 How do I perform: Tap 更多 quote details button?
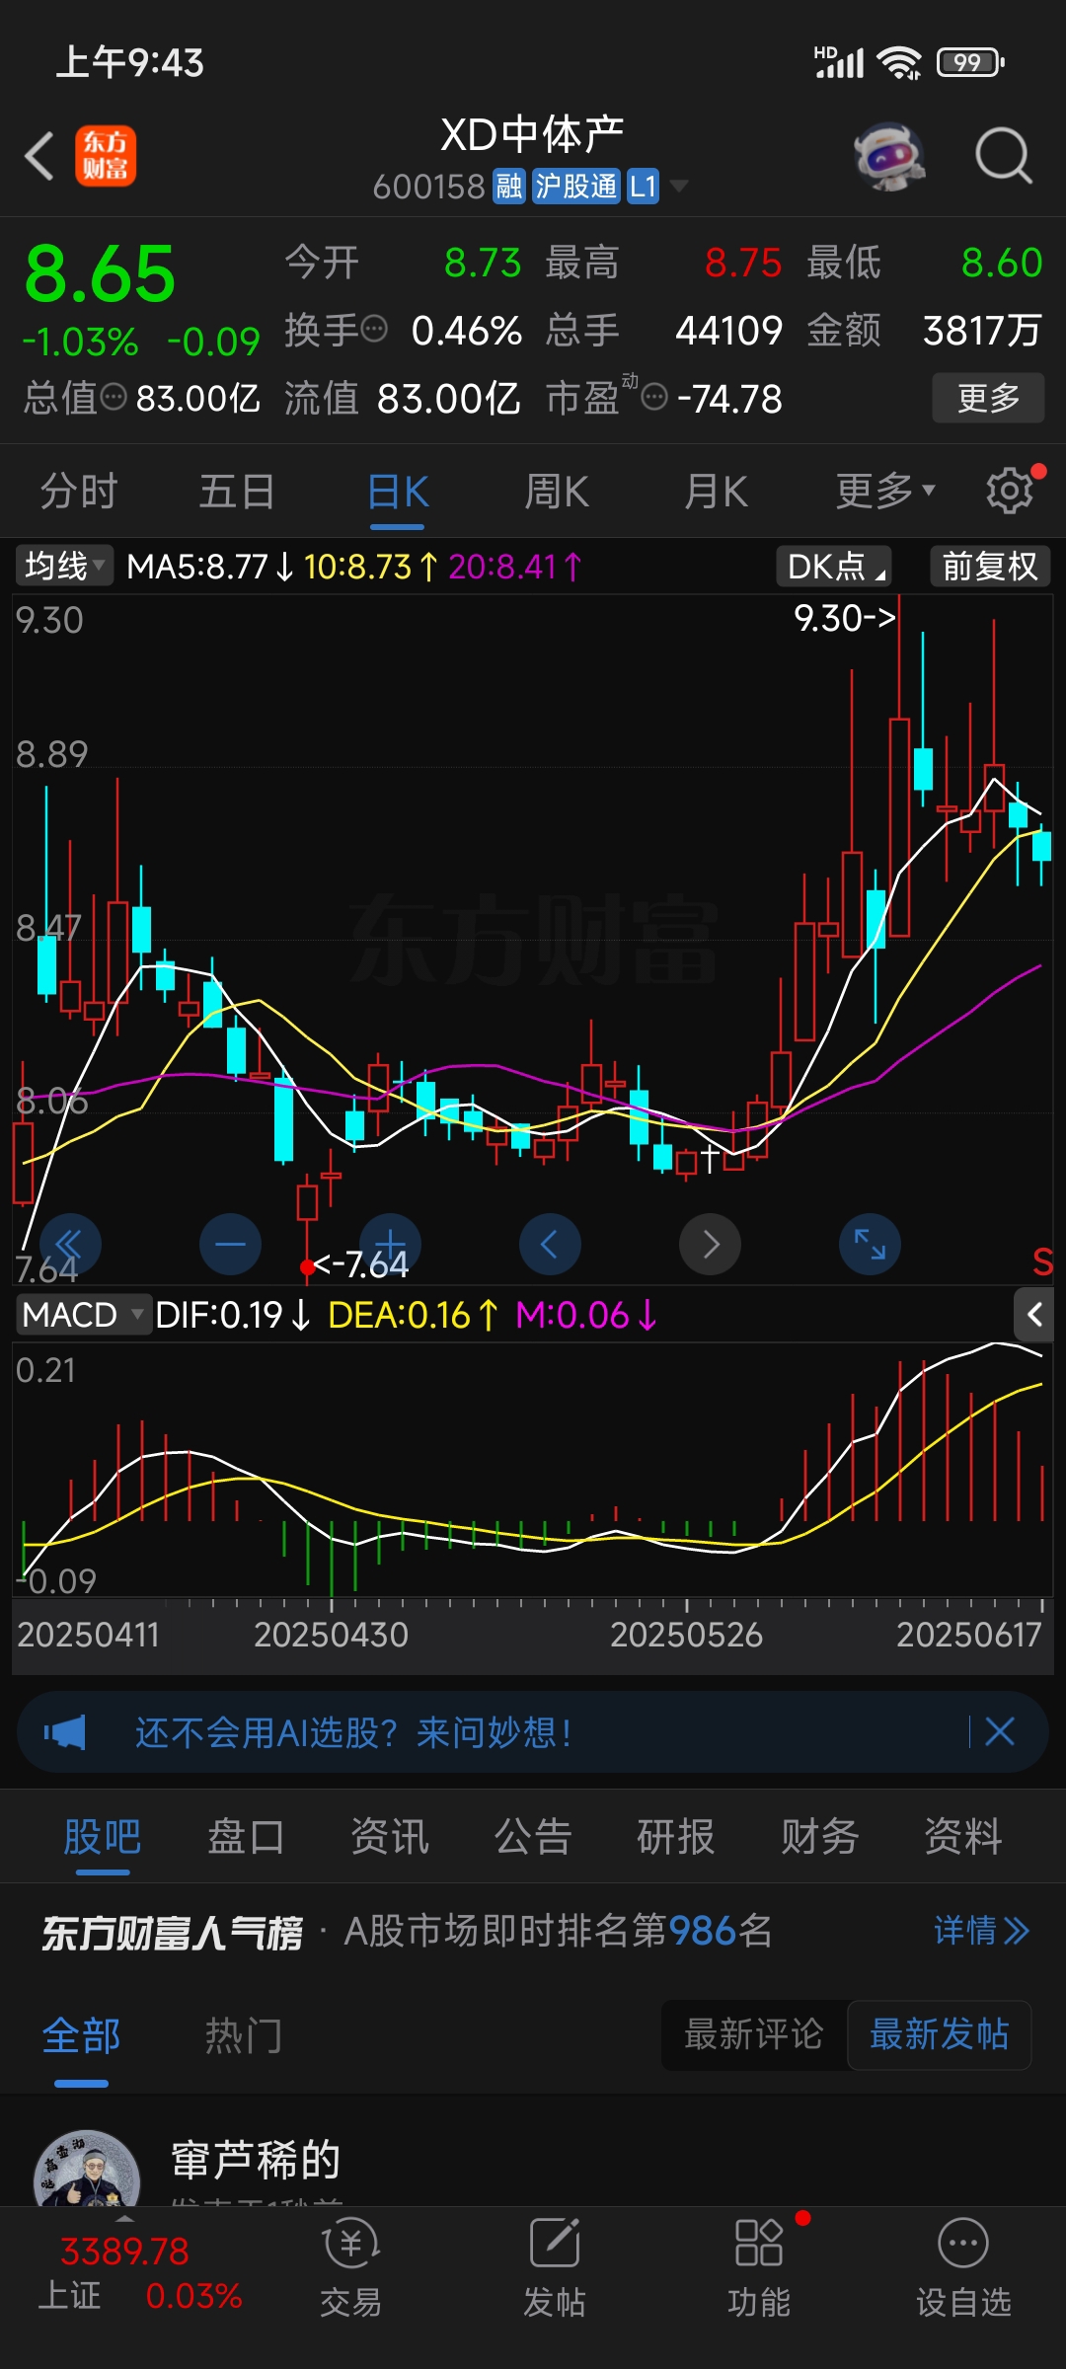coord(988,398)
